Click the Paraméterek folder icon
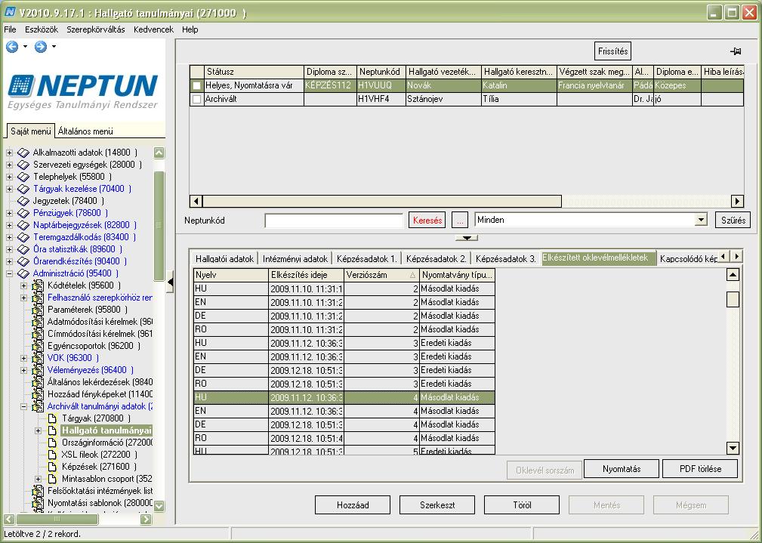Image resolution: width=762 pixels, height=543 pixels. click(x=38, y=310)
